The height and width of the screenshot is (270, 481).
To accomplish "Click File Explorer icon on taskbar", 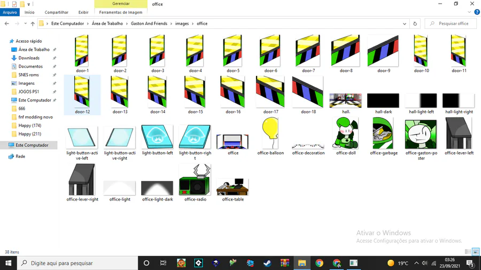I will [302, 263].
